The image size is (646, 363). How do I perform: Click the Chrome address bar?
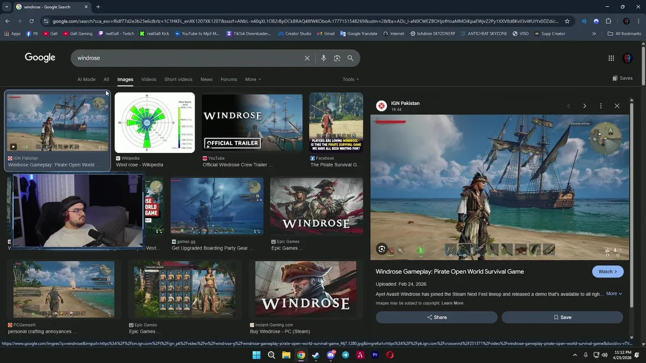point(305,21)
